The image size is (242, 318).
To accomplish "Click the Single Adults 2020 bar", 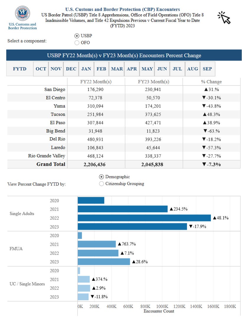I will coord(91,200).
